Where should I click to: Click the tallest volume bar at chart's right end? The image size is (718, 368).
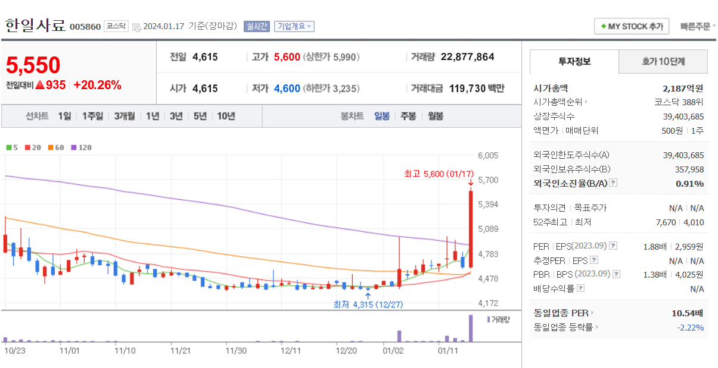[x=471, y=328]
